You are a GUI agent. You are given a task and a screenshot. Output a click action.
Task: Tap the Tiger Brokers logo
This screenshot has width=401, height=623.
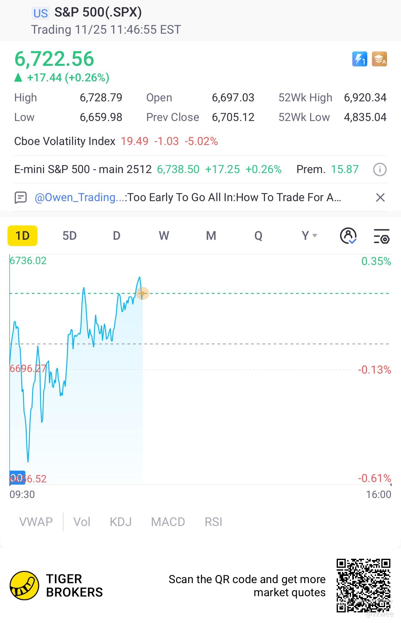(x=24, y=586)
